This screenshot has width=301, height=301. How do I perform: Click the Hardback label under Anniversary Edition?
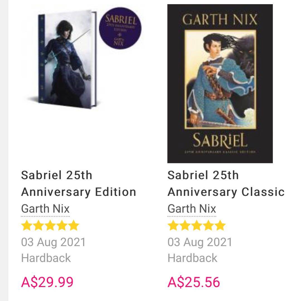[x=46, y=258]
